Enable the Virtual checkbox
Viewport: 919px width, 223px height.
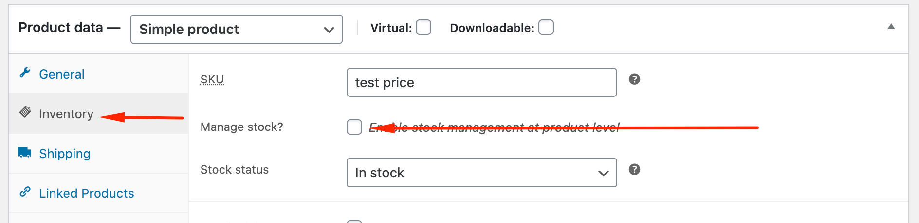(x=423, y=28)
